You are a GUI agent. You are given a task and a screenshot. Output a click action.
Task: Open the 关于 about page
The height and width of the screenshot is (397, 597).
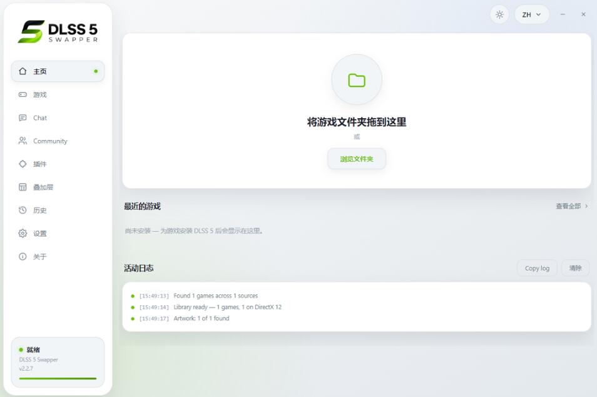pos(58,257)
